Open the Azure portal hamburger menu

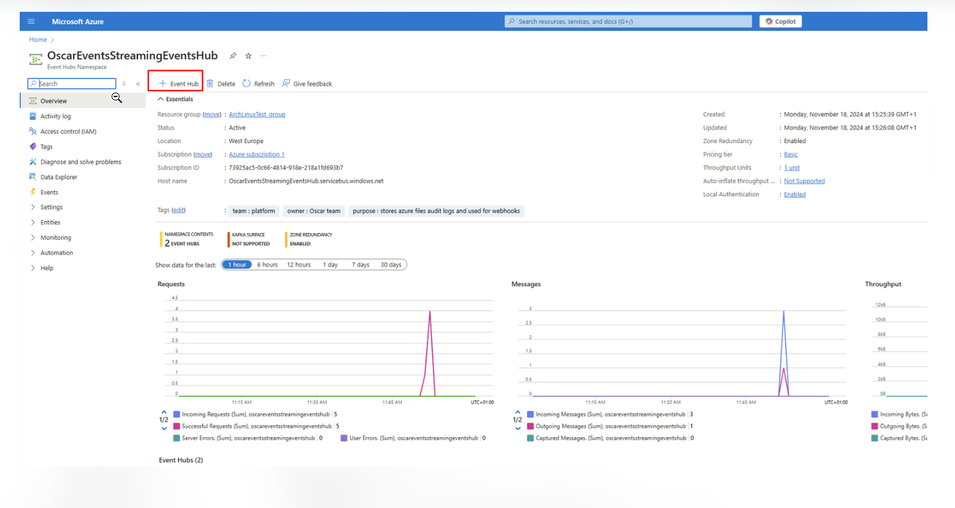click(31, 22)
